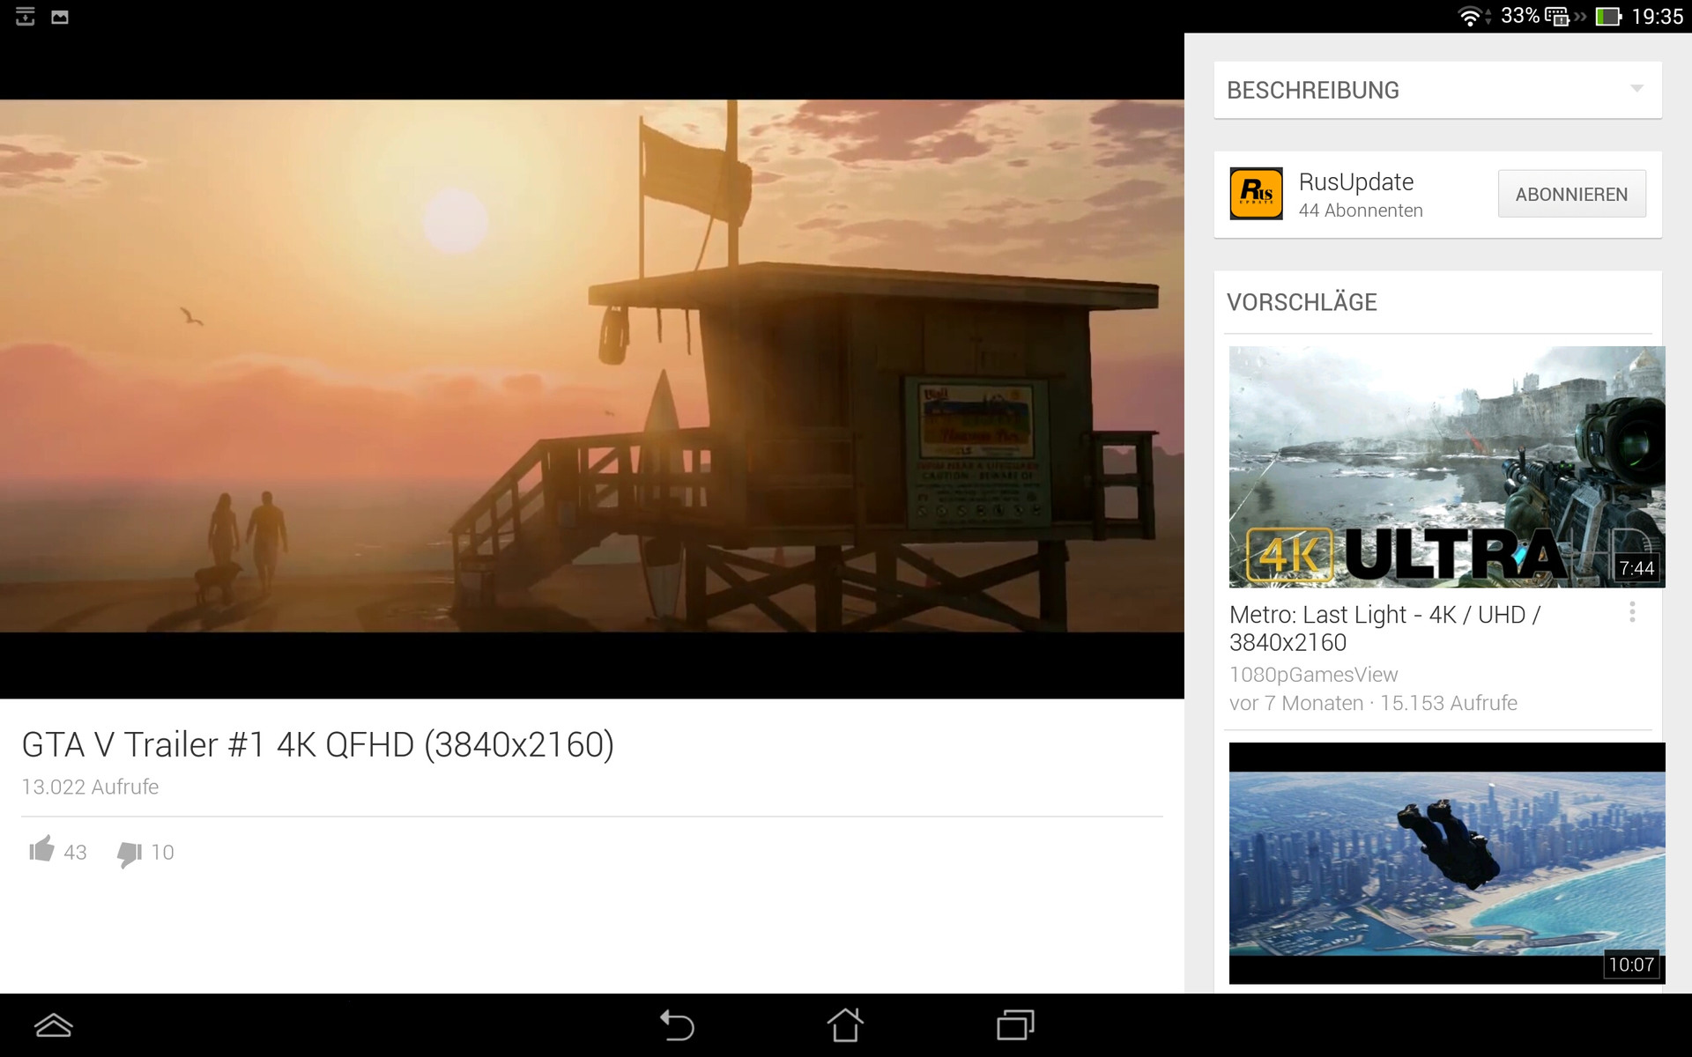Open recent apps overview
Image resolution: width=1692 pixels, height=1057 pixels.
click(1015, 1025)
